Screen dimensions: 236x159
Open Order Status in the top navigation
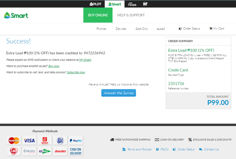pos(191,28)
